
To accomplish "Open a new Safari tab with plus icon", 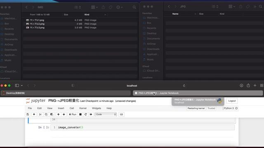I will (255, 86).
